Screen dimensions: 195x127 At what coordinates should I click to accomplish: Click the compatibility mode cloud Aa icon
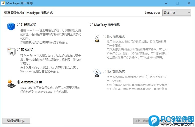click(97, 73)
